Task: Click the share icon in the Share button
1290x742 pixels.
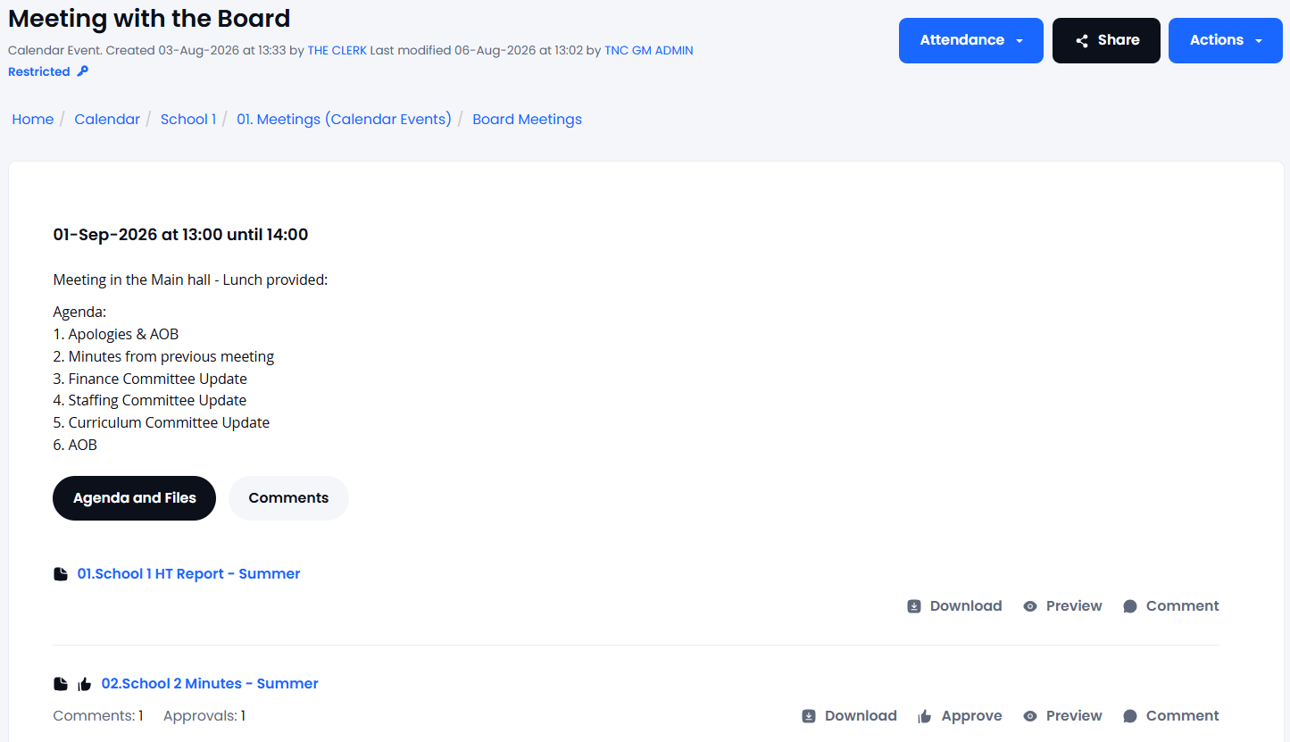Action: (1082, 40)
